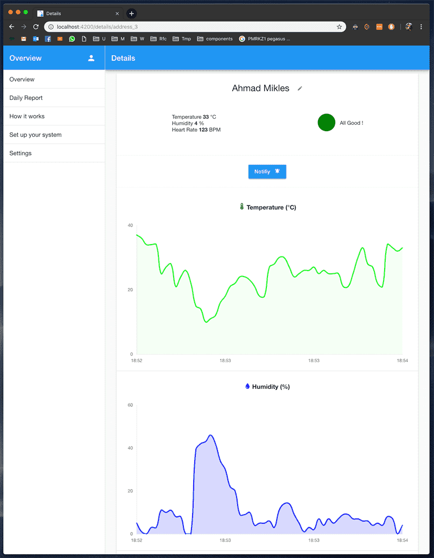Click the incognito-style extension icon in toolbar
434x558 pixels.
(x=355, y=27)
